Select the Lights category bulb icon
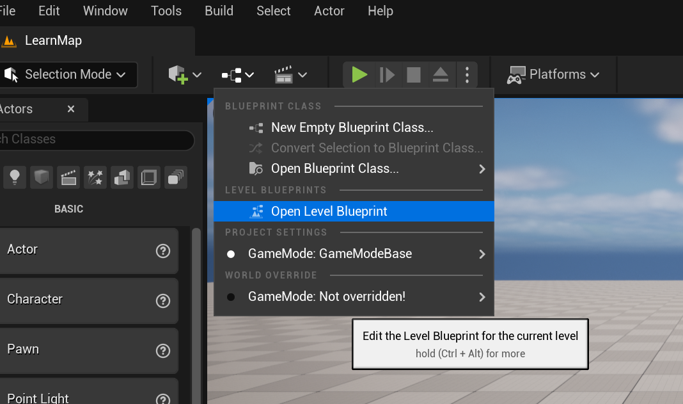Image resolution: width=683 pixels, height=404 pixels. tap(15, 177)
